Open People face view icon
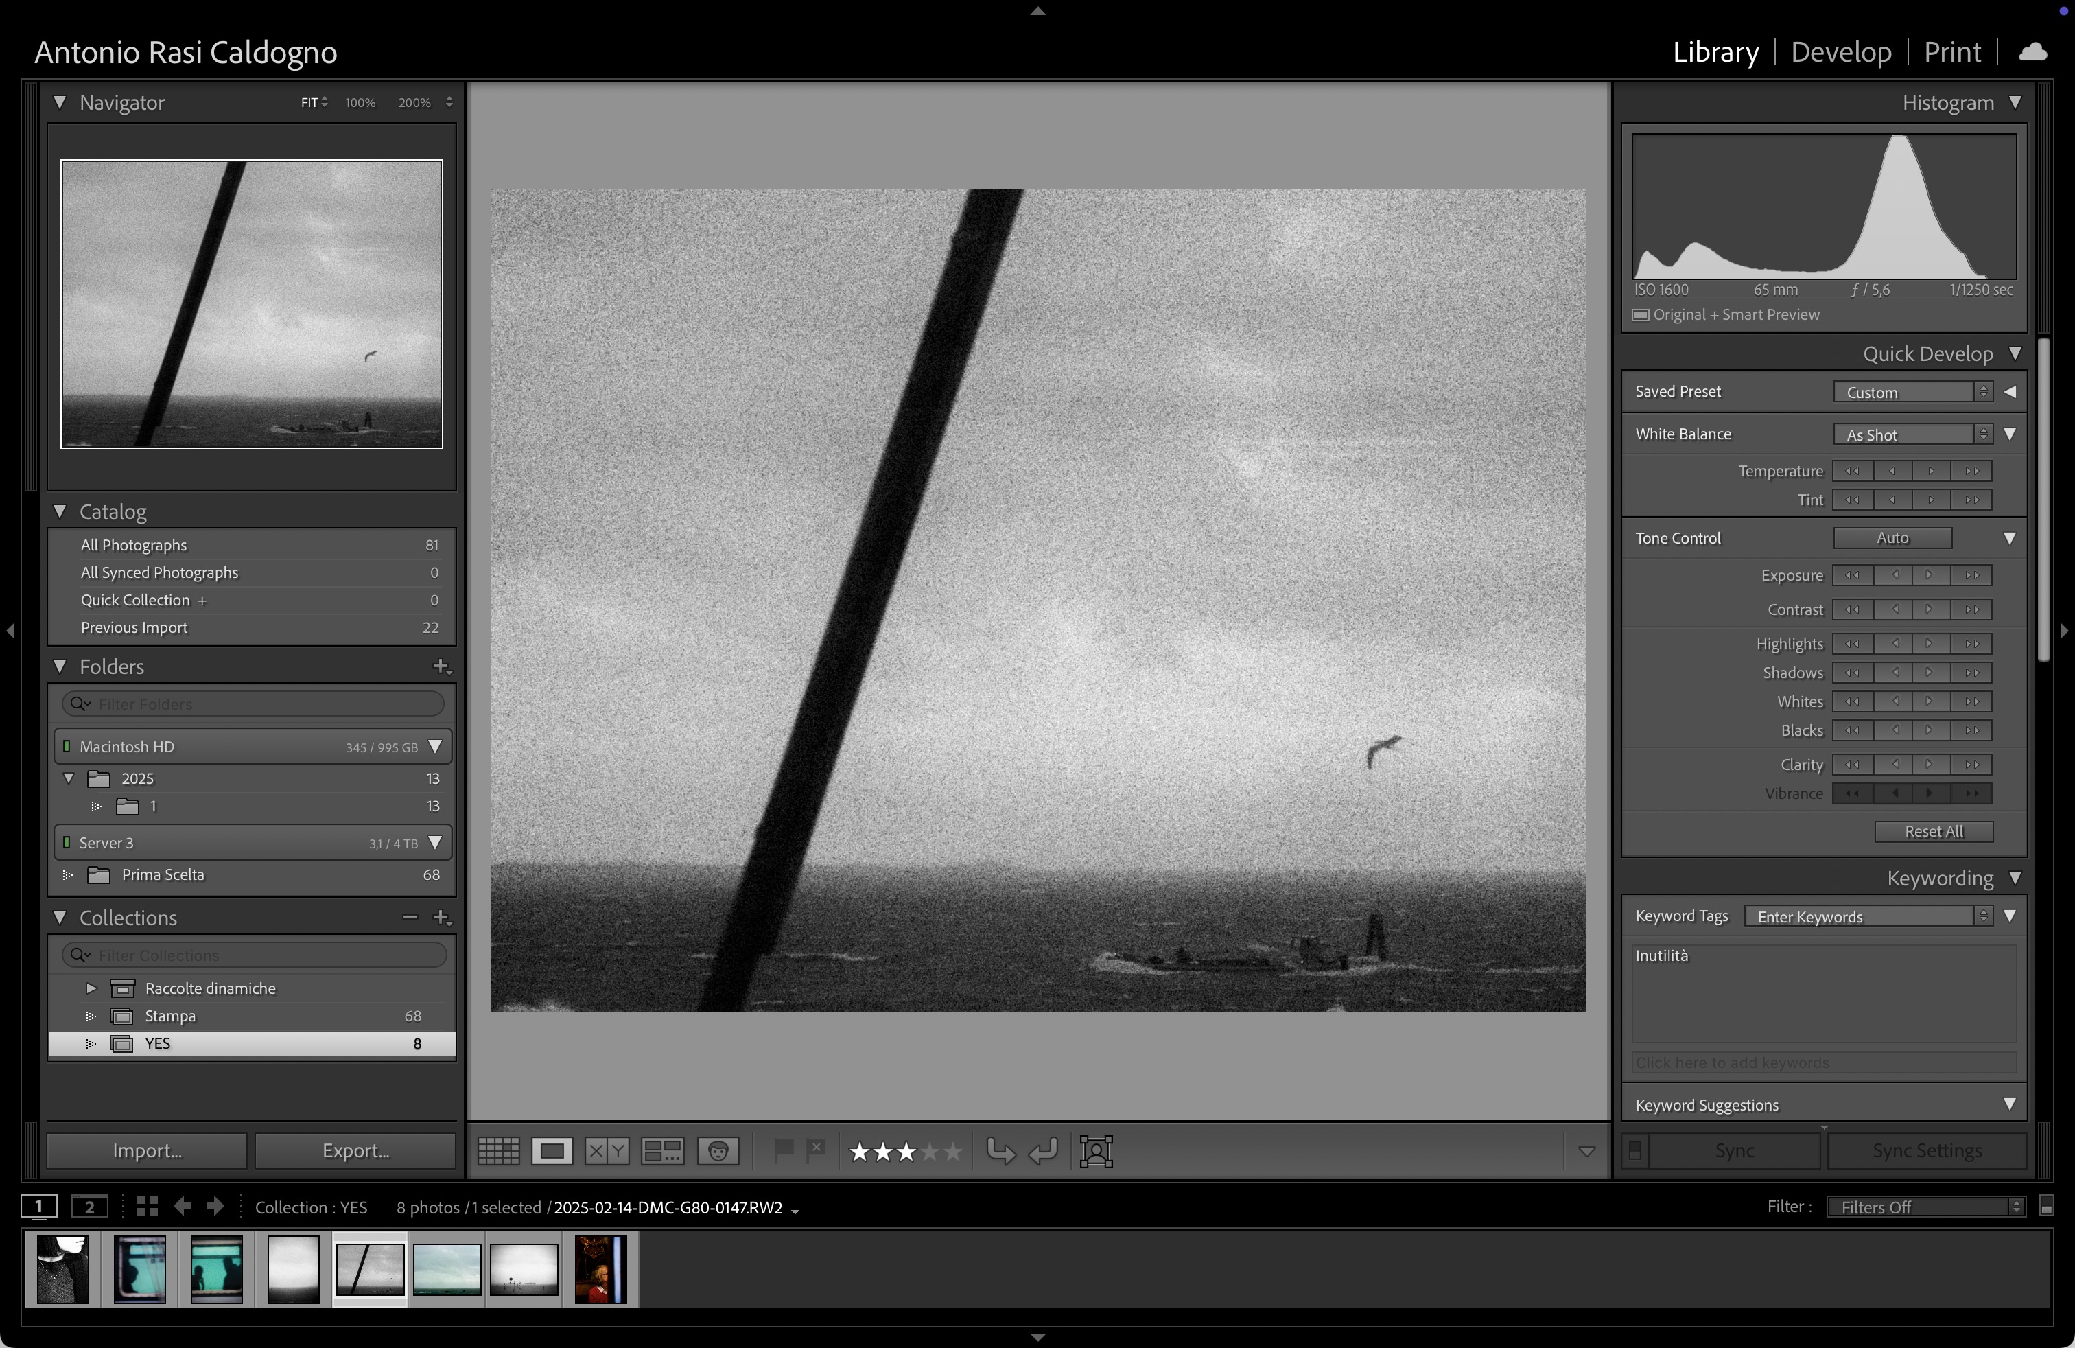This screenshot has width=2075, height=1348. click(x=718, y=1151)
